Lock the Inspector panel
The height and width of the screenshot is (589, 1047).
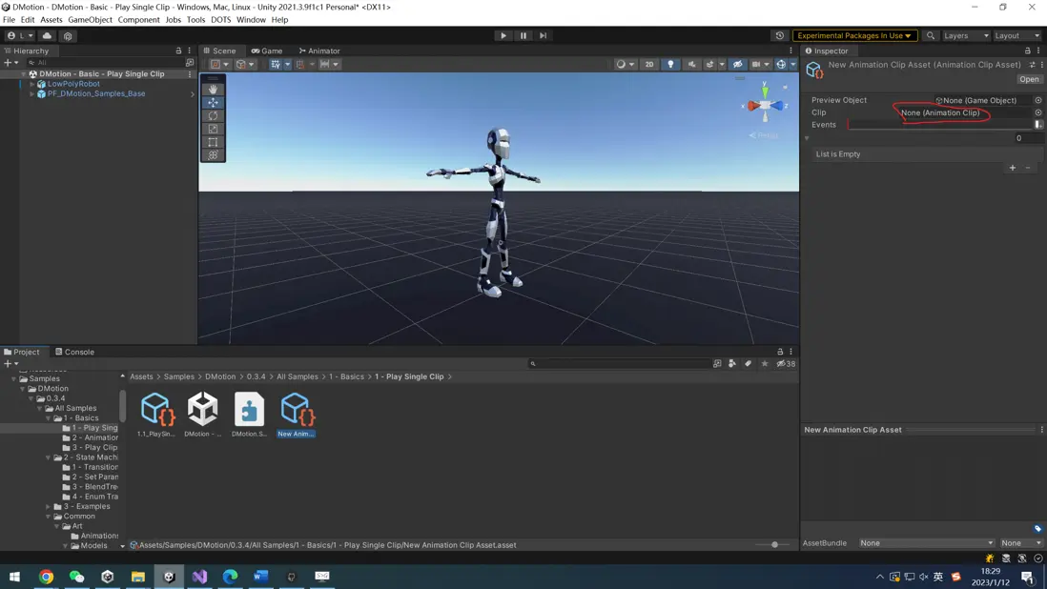1027,51
